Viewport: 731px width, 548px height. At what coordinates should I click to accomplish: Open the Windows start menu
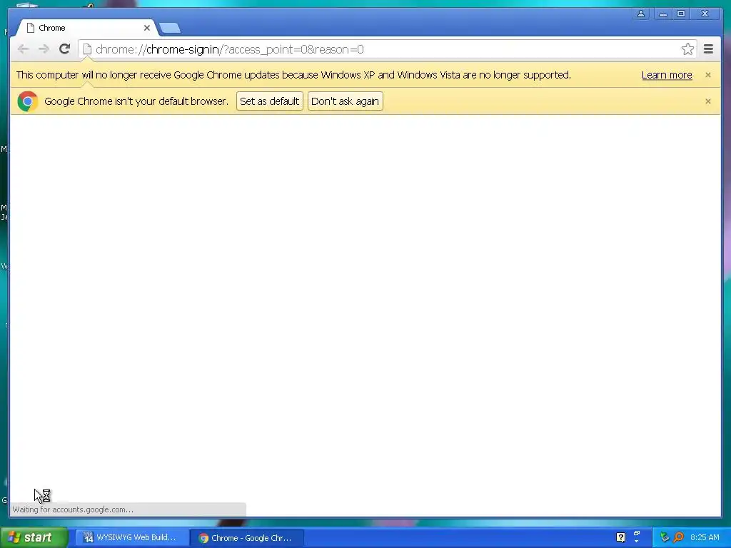[x=34, y=537]
